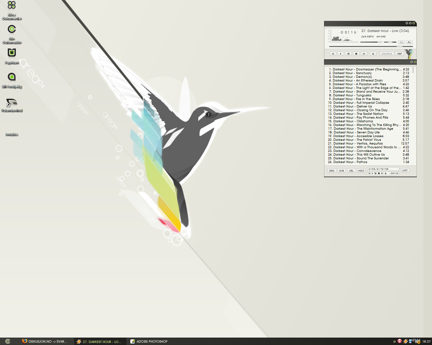Toggle the REP repeat button

point(400,54)
